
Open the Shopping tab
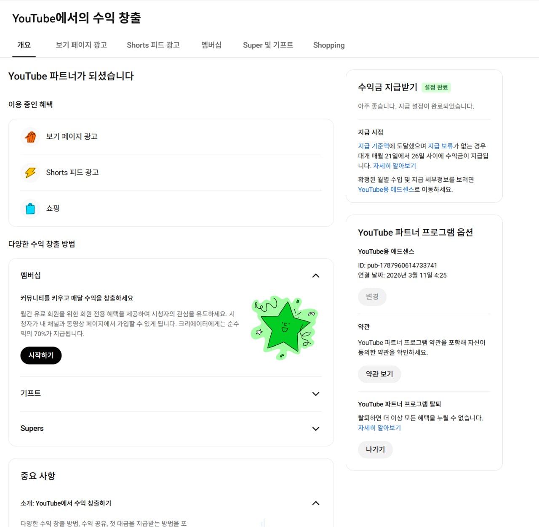pyautogui.click(x=329, y=45)
